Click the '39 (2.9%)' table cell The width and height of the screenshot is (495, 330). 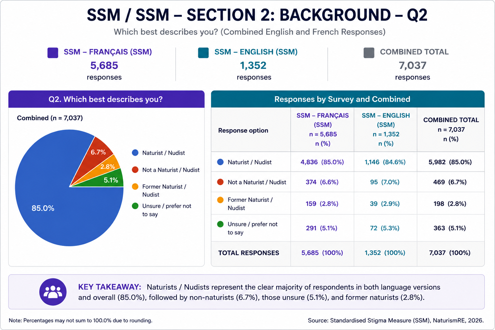[x=385, y=204]
